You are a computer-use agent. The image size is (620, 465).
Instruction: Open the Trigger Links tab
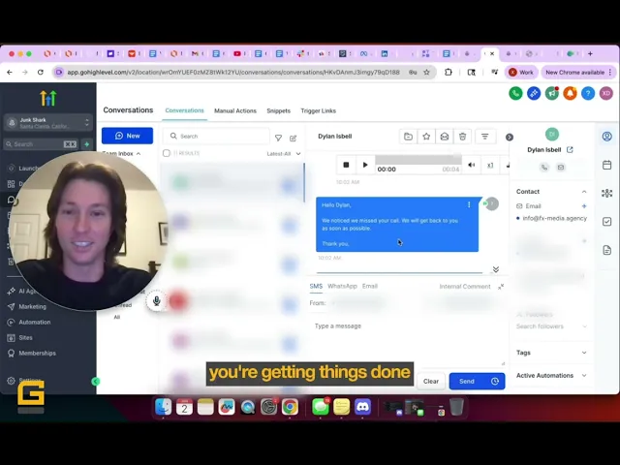pos(319,111)
